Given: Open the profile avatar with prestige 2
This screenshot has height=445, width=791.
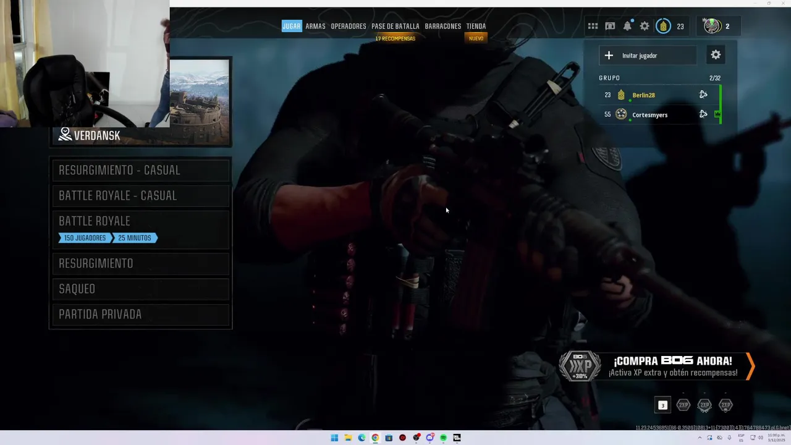Looking at the screenshot, I should (712, 26).
